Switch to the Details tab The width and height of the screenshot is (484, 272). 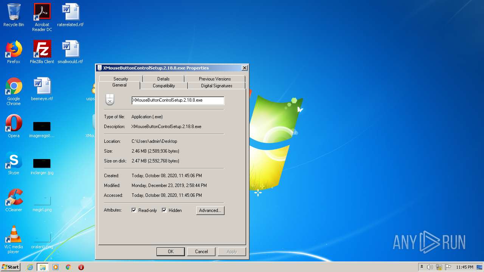pyautogui.click(x=163, y=79)
